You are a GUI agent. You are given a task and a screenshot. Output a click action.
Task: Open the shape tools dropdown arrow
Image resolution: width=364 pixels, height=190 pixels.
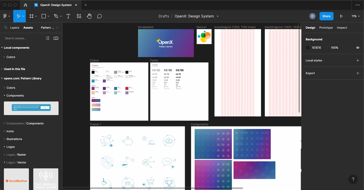point(48,16)
